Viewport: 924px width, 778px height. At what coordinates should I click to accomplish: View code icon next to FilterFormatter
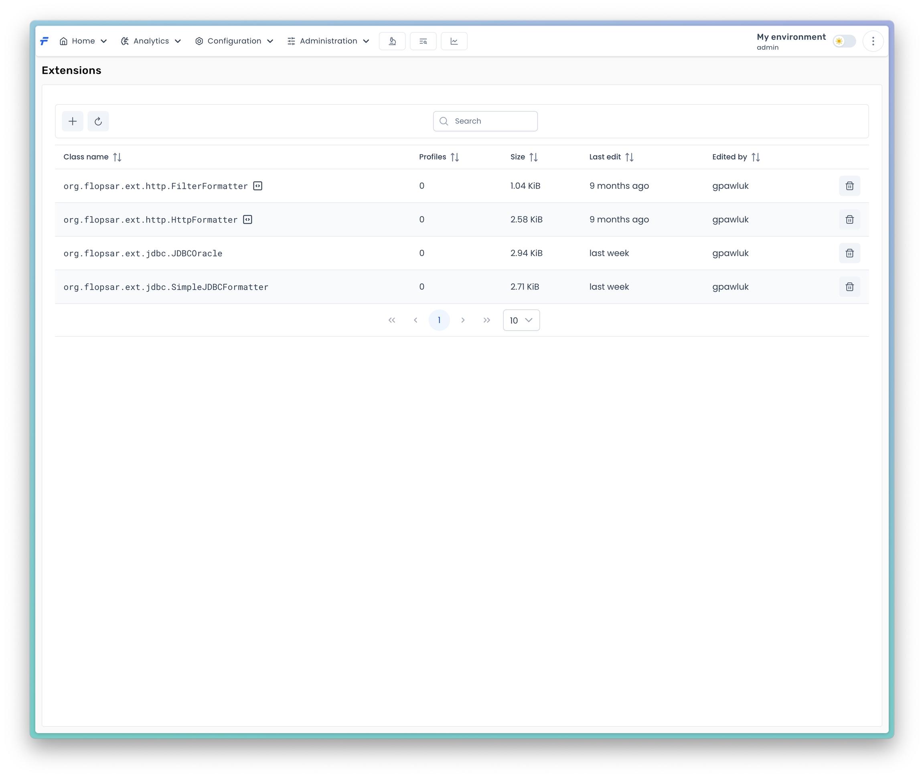258,186
